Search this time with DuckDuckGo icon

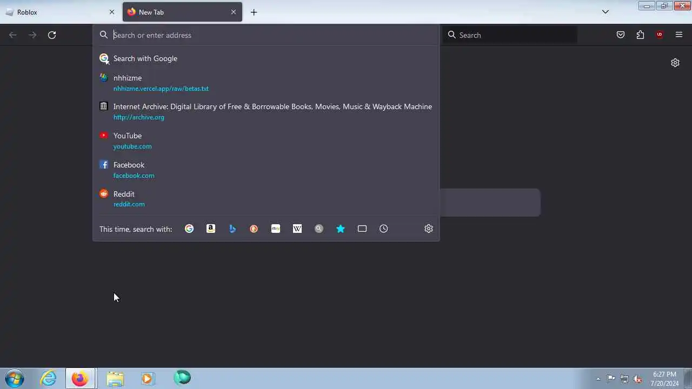[x=254, y=229]
